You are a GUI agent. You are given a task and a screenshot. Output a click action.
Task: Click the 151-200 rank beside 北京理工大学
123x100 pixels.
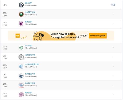(5, 15)
